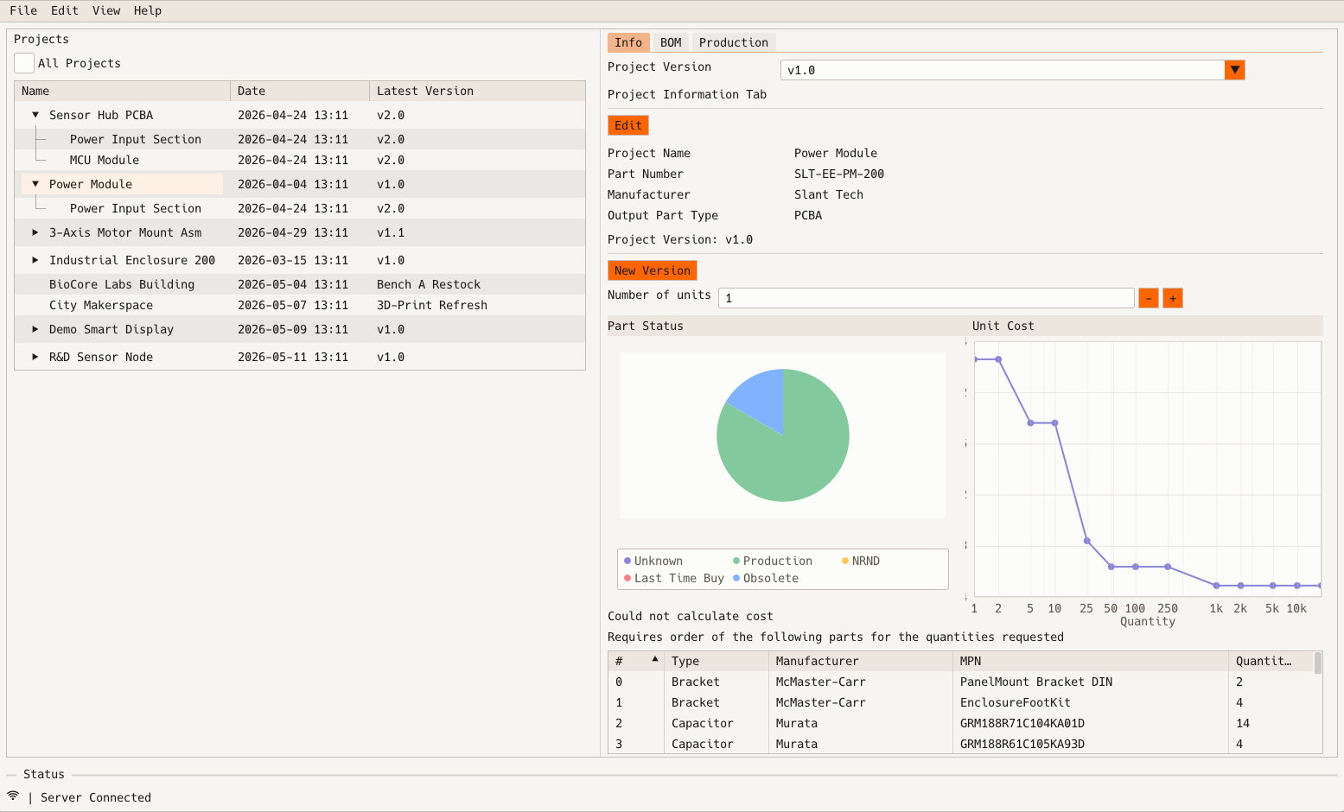The width and height of the screenshot is (1344, 812).
Task: Open the File menu
Action: click(23, 10)
